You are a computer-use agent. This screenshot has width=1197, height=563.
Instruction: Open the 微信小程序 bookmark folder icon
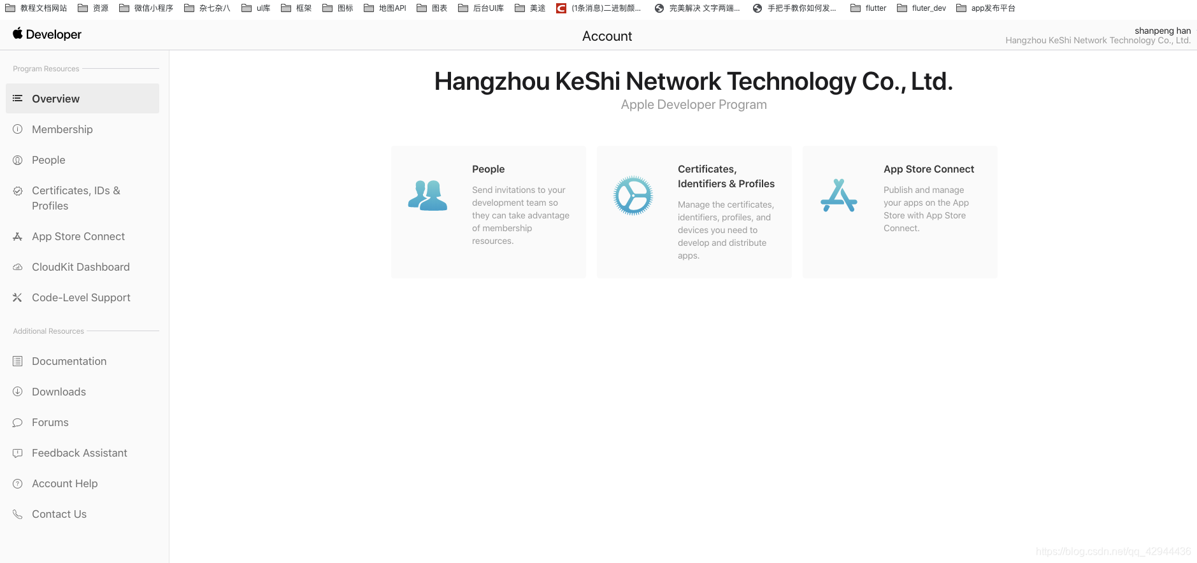point(124,8)
